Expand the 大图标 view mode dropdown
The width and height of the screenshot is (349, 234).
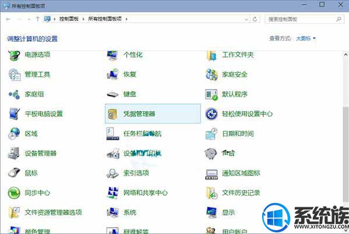point(306,38)
